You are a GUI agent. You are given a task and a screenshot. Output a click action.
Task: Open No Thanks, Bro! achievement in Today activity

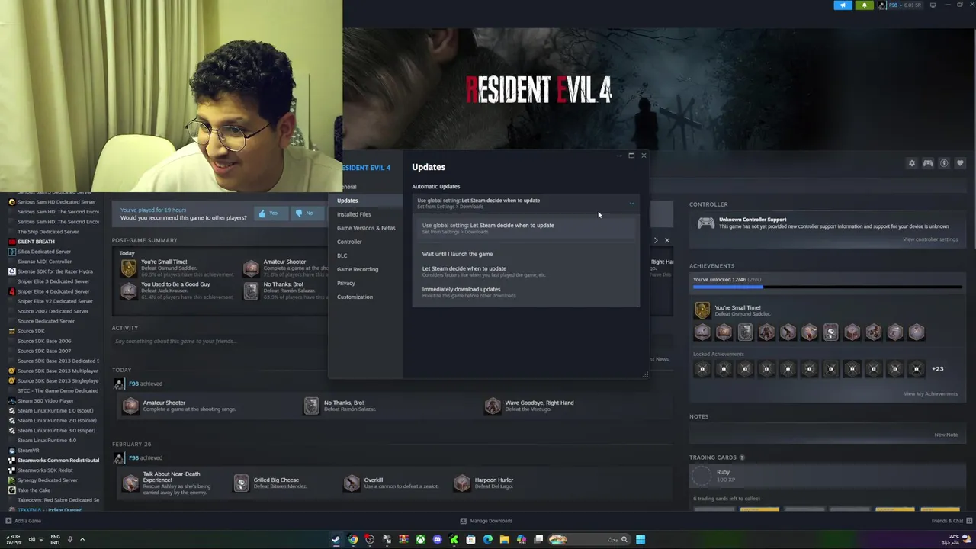pos(311,406)
